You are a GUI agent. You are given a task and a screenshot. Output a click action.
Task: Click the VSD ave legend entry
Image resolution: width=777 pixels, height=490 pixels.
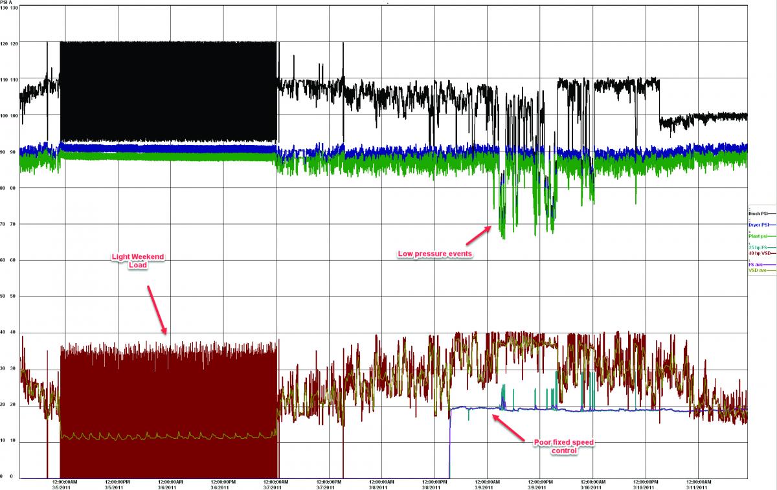click(x=761, y=271)
